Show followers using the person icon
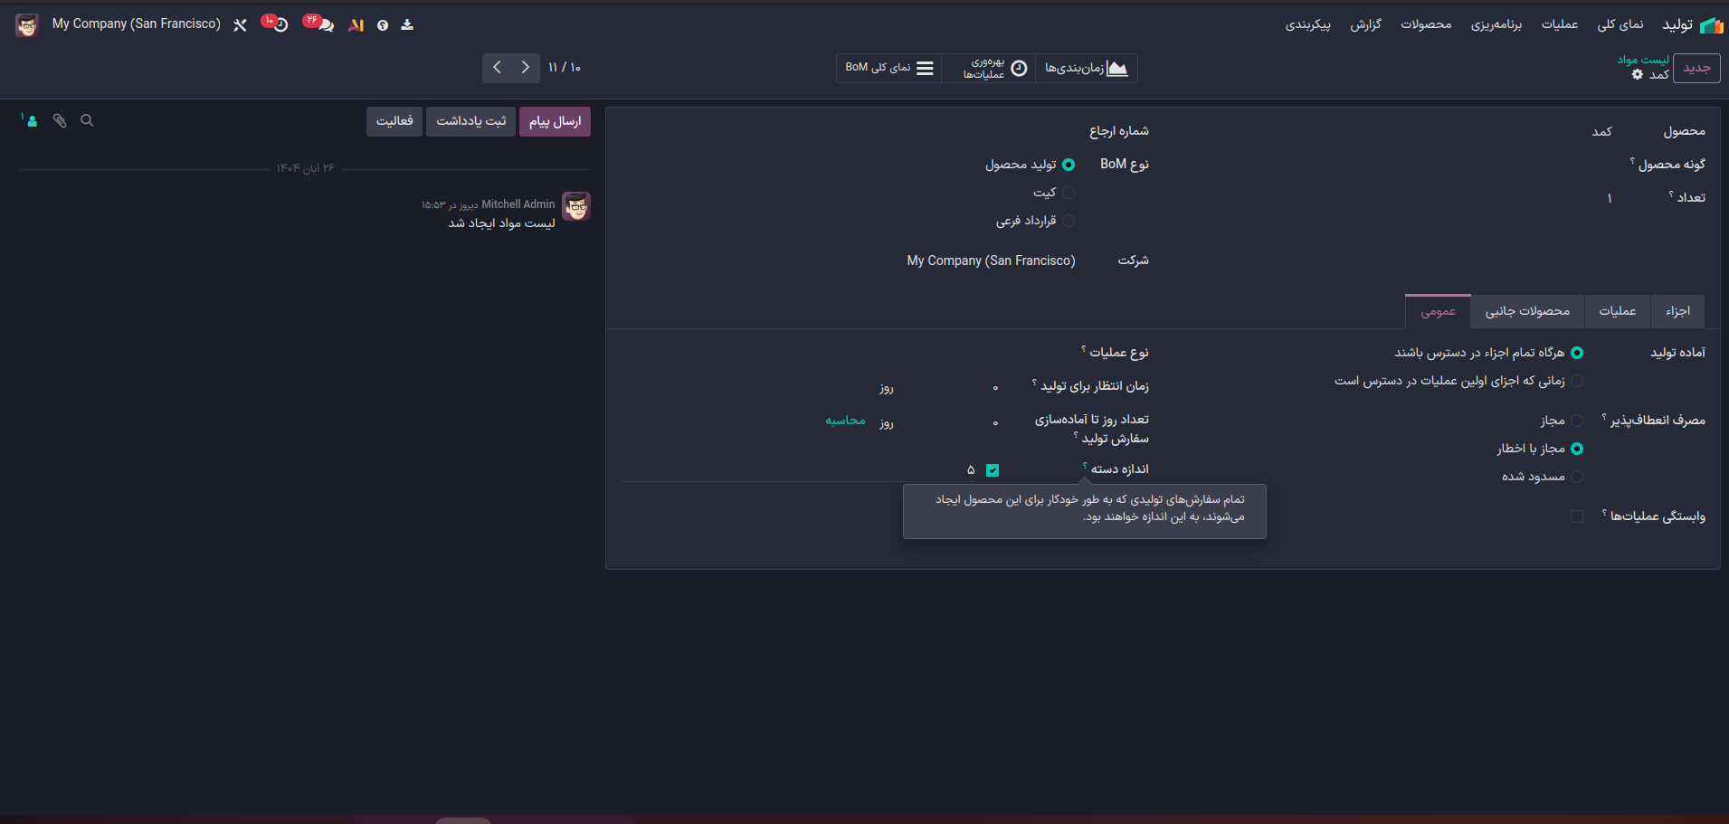 pyautogui.click(x=31, y=120)
